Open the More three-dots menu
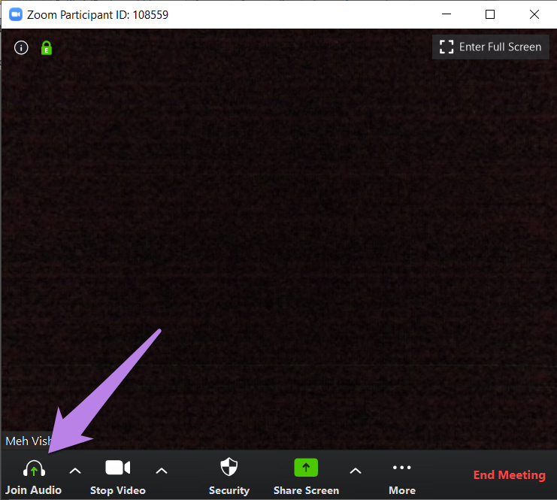Viewport: 557px width, 500px height. coord(402,468)
